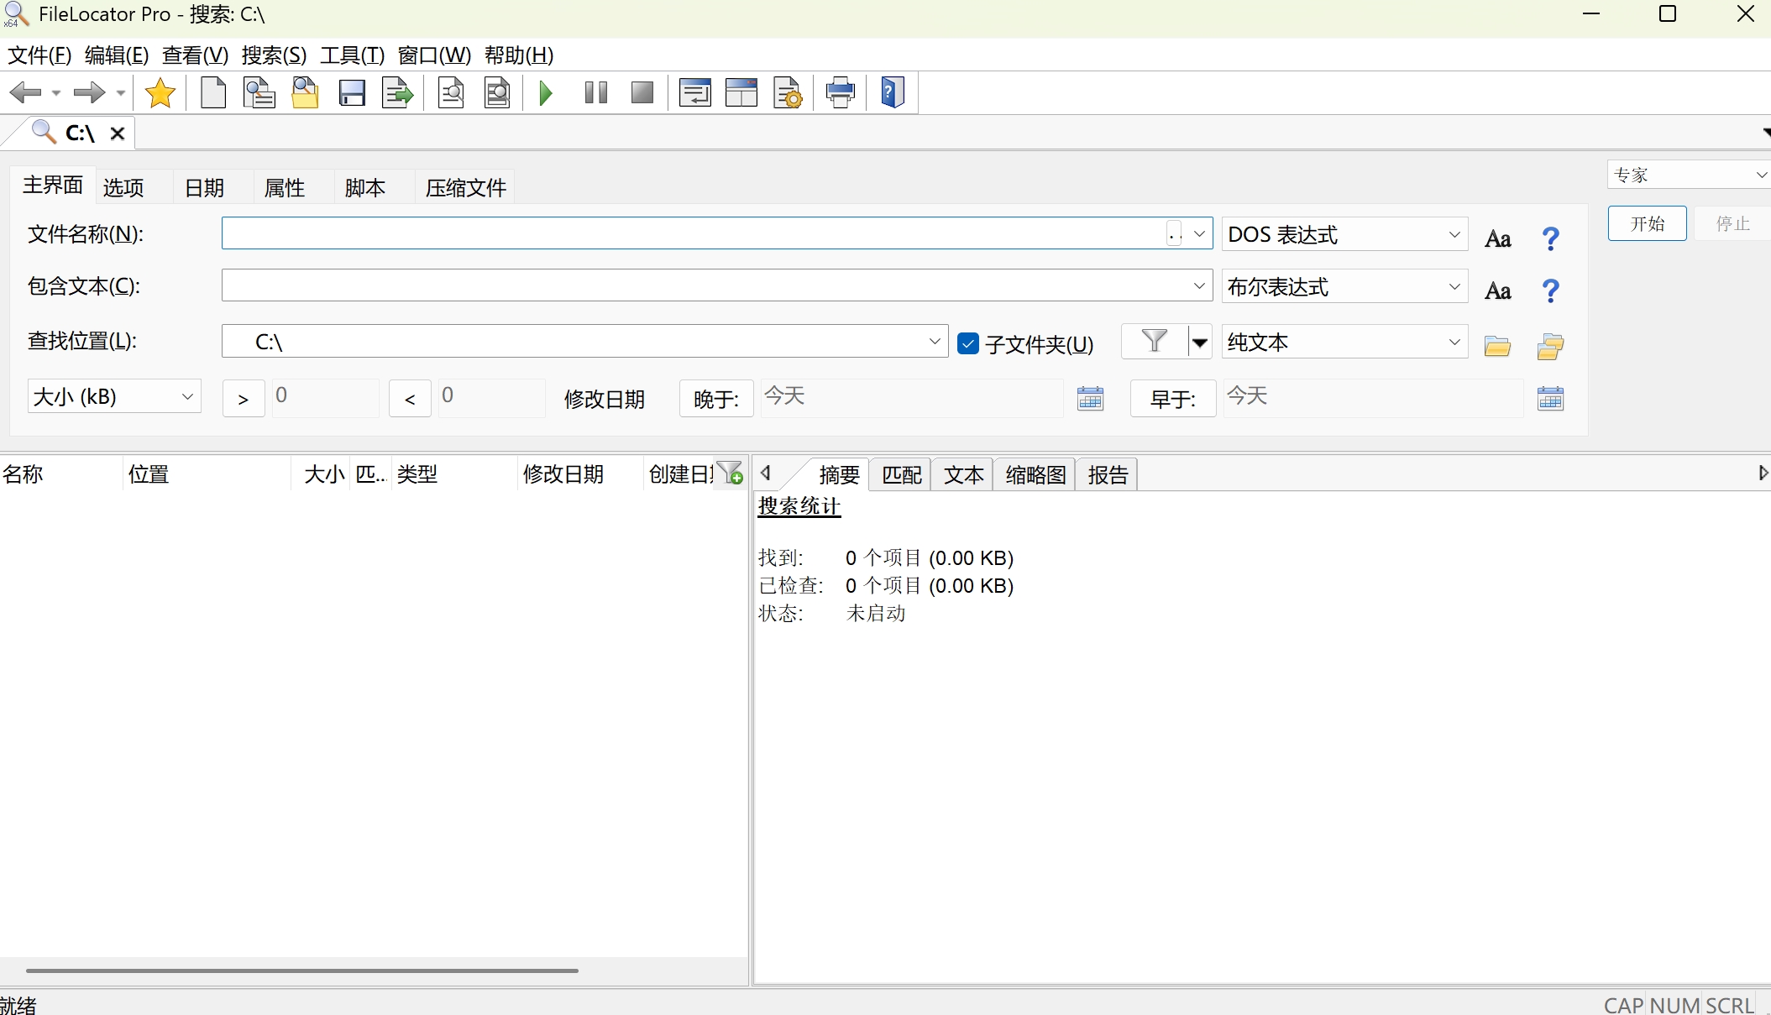Screen dimensions: 1771x1015
Task: Open help question mark for file name
Action: 1550,238
